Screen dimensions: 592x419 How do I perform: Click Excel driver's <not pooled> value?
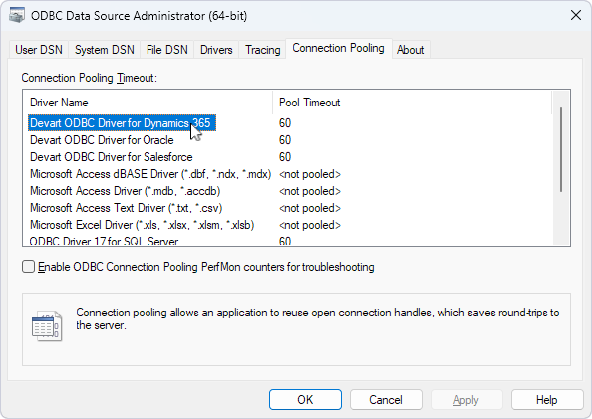[x=310, y=225]
